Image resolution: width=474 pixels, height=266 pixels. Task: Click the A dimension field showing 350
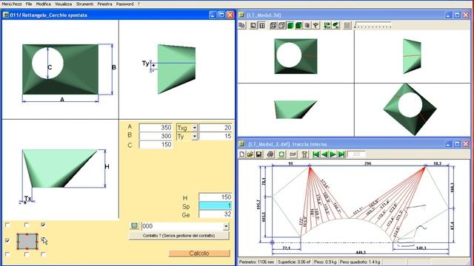(156, 128)
